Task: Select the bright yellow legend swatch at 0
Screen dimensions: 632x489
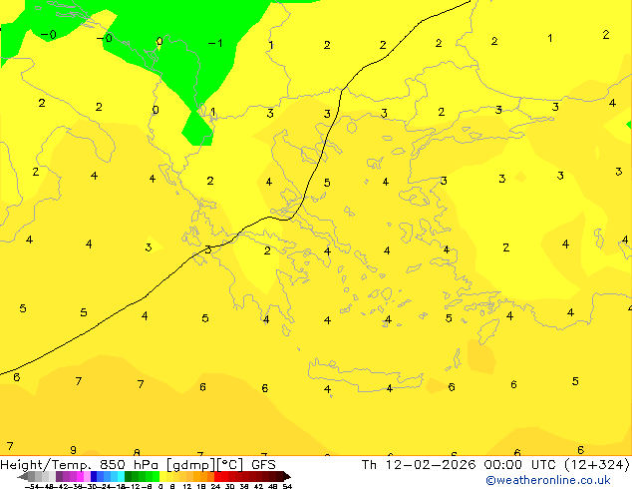Action: (162, 476)
